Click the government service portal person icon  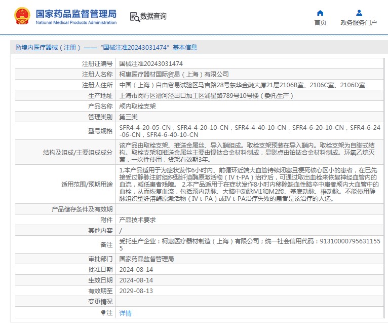(359, 13)
